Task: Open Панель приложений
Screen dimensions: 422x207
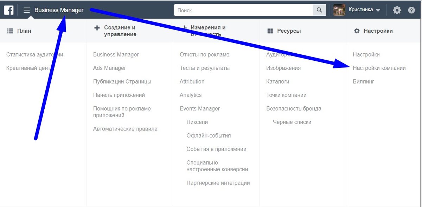Action: pos(119,95)
